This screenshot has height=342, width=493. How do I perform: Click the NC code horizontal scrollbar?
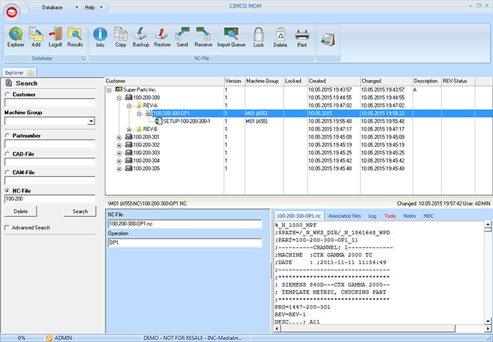coord(368,328)
